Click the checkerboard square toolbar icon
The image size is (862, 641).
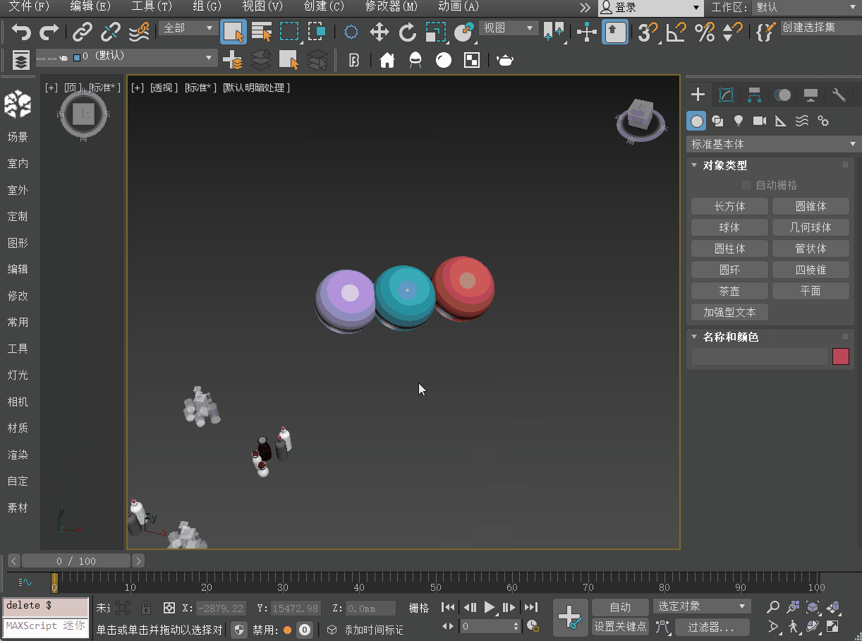pyautogui.click(x=471, y=60)
